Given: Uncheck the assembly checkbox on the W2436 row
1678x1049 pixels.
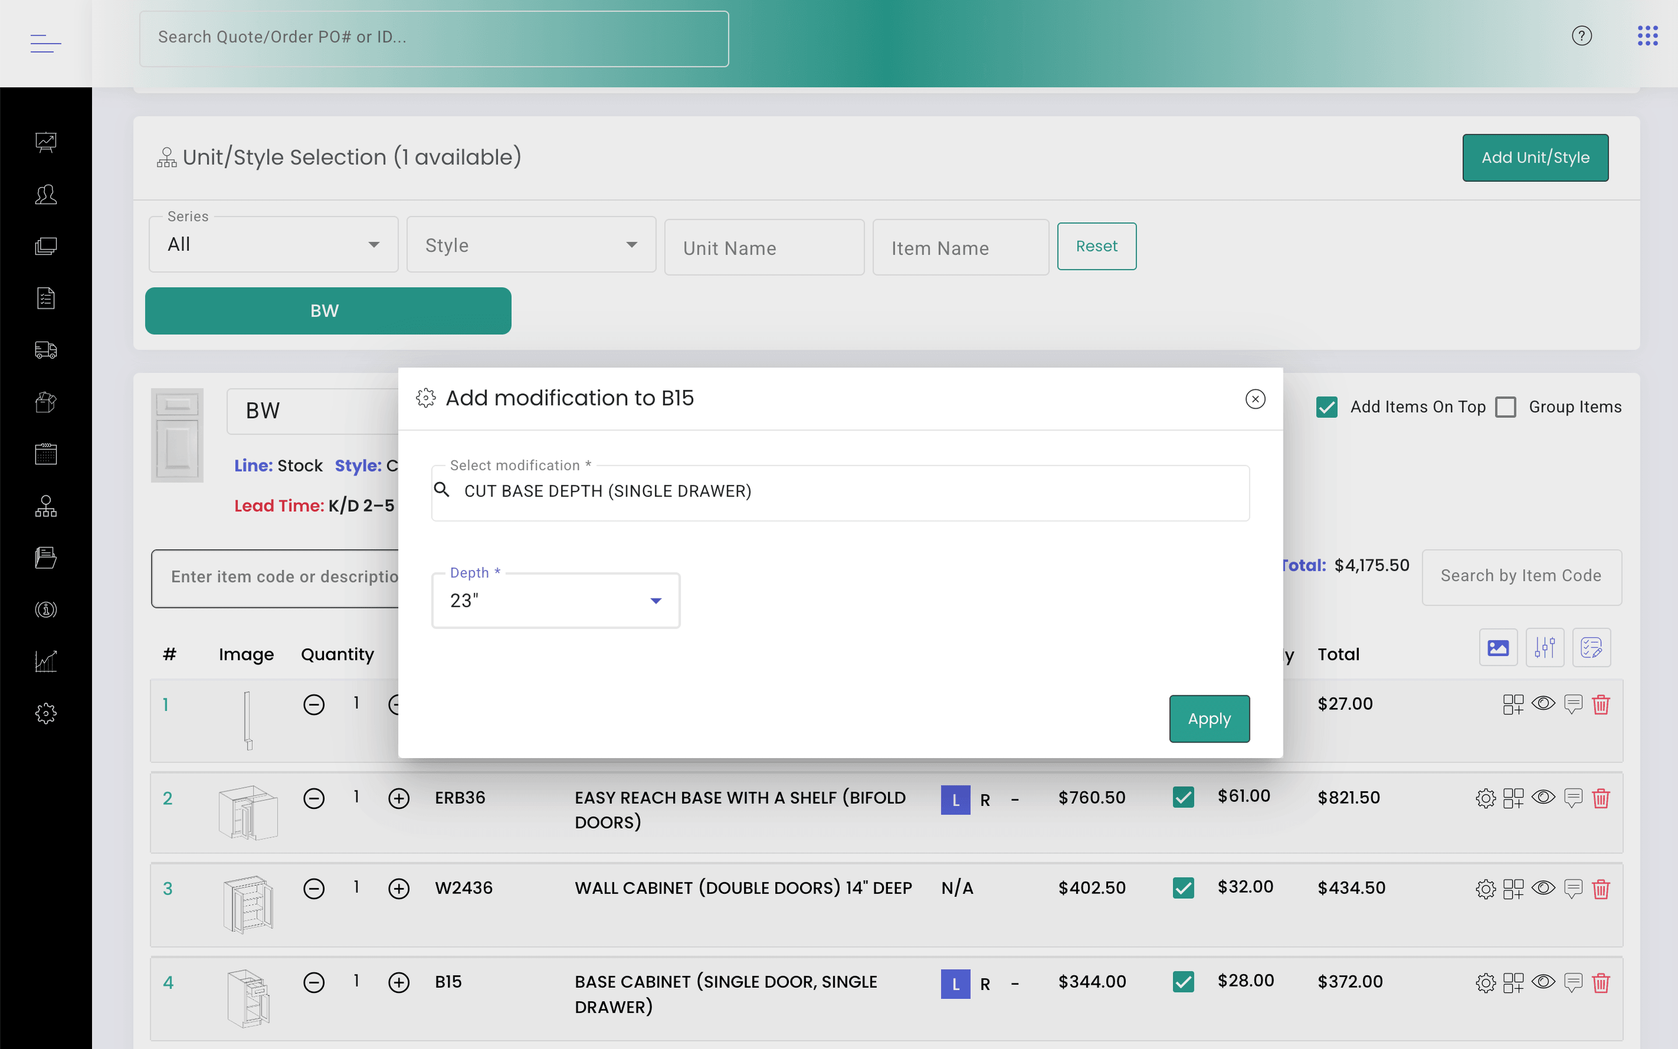Looking at the screenshot, I should [x=1183, y=888].
